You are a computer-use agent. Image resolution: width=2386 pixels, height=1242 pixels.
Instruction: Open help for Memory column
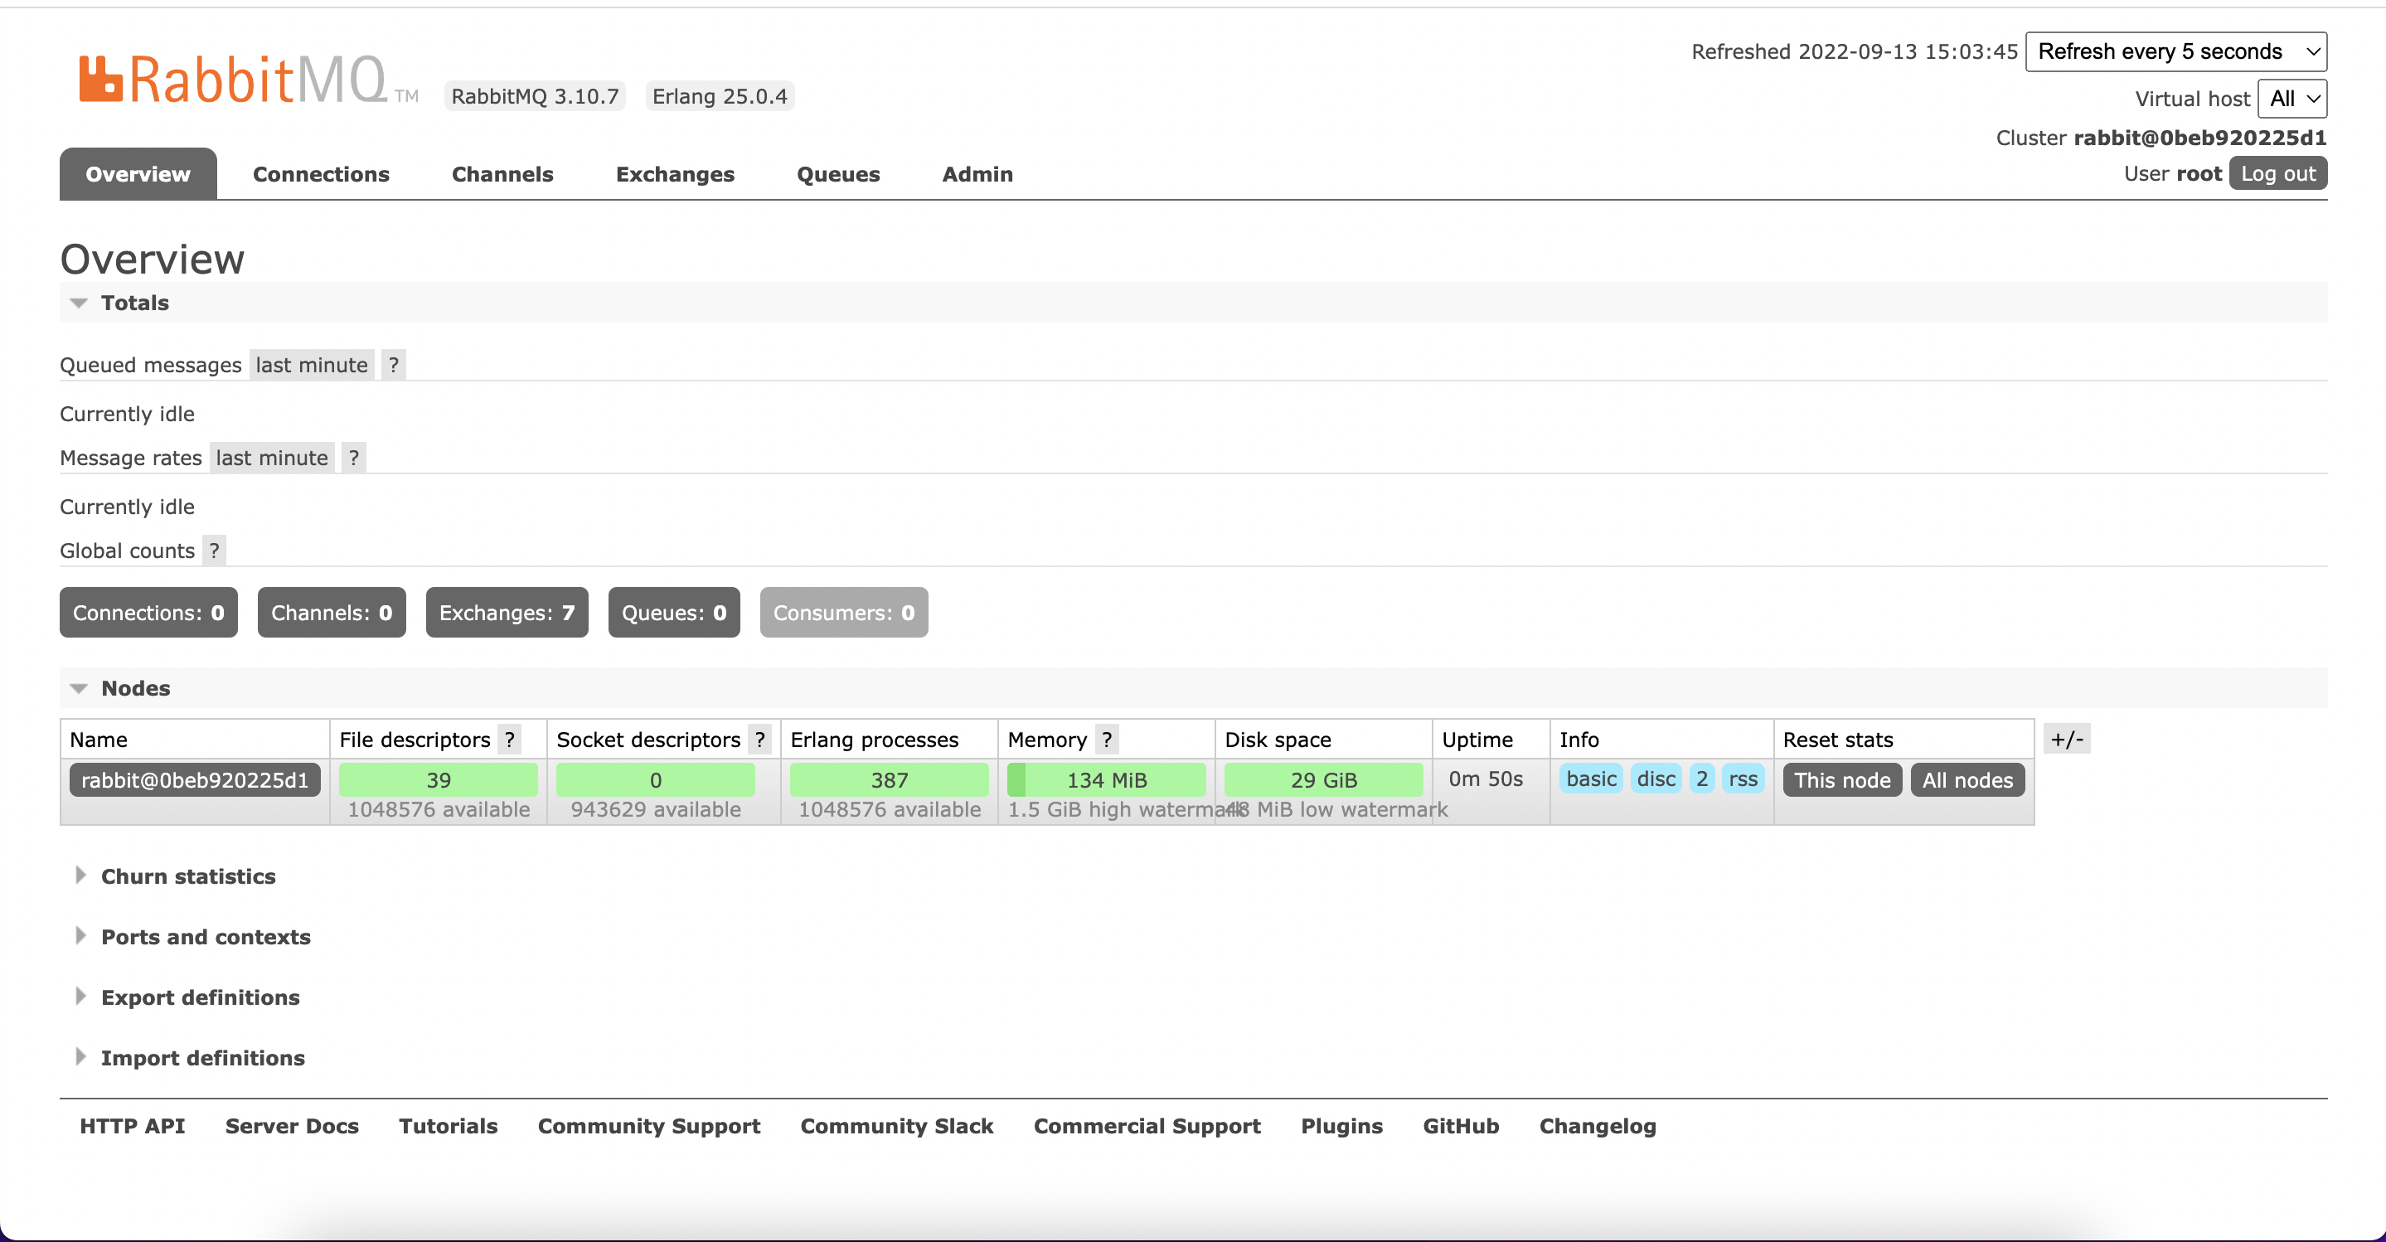1106,739
